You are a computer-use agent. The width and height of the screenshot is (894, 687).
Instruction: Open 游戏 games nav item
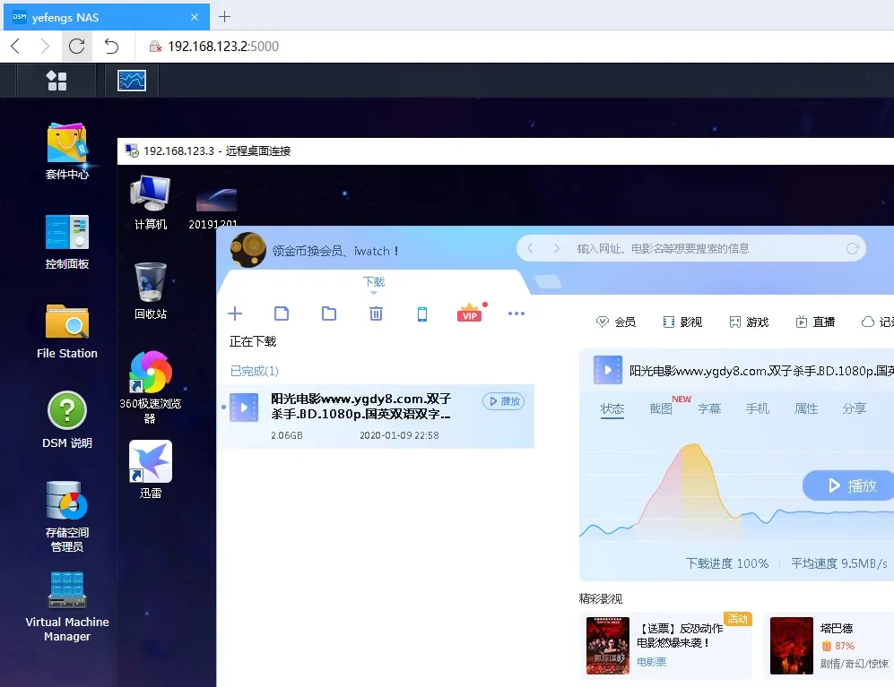(749, 322)
